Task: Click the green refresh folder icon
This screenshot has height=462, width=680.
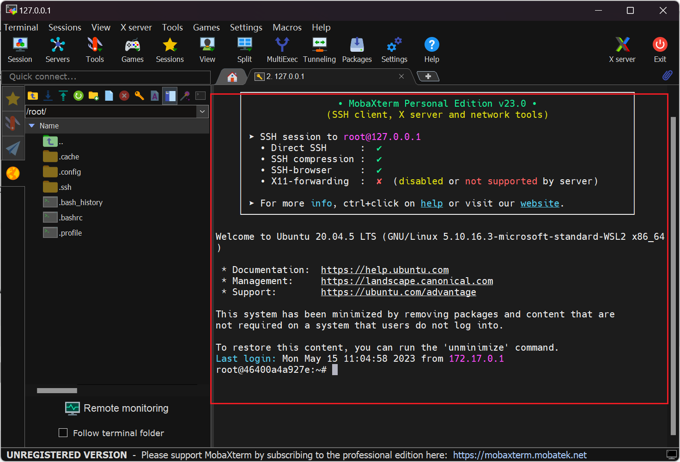Action: 79,96
